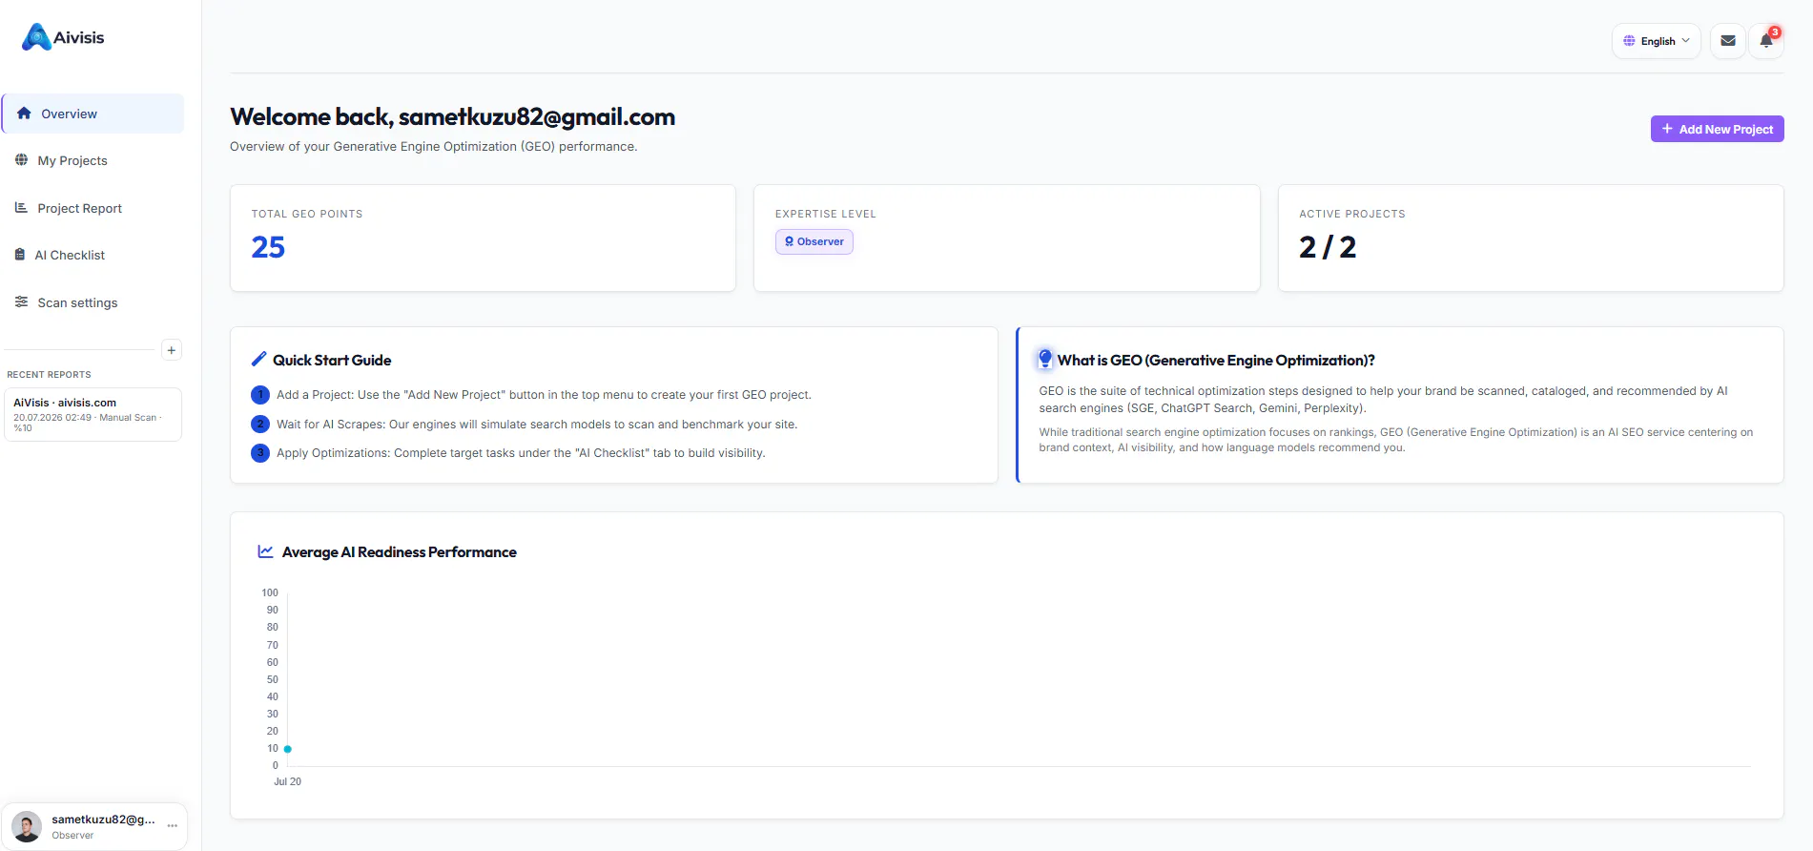This screenshot has width=1813, height=851.
Task: Click the Jul 20 data point on chart
Action: click(x=287, y=749)
